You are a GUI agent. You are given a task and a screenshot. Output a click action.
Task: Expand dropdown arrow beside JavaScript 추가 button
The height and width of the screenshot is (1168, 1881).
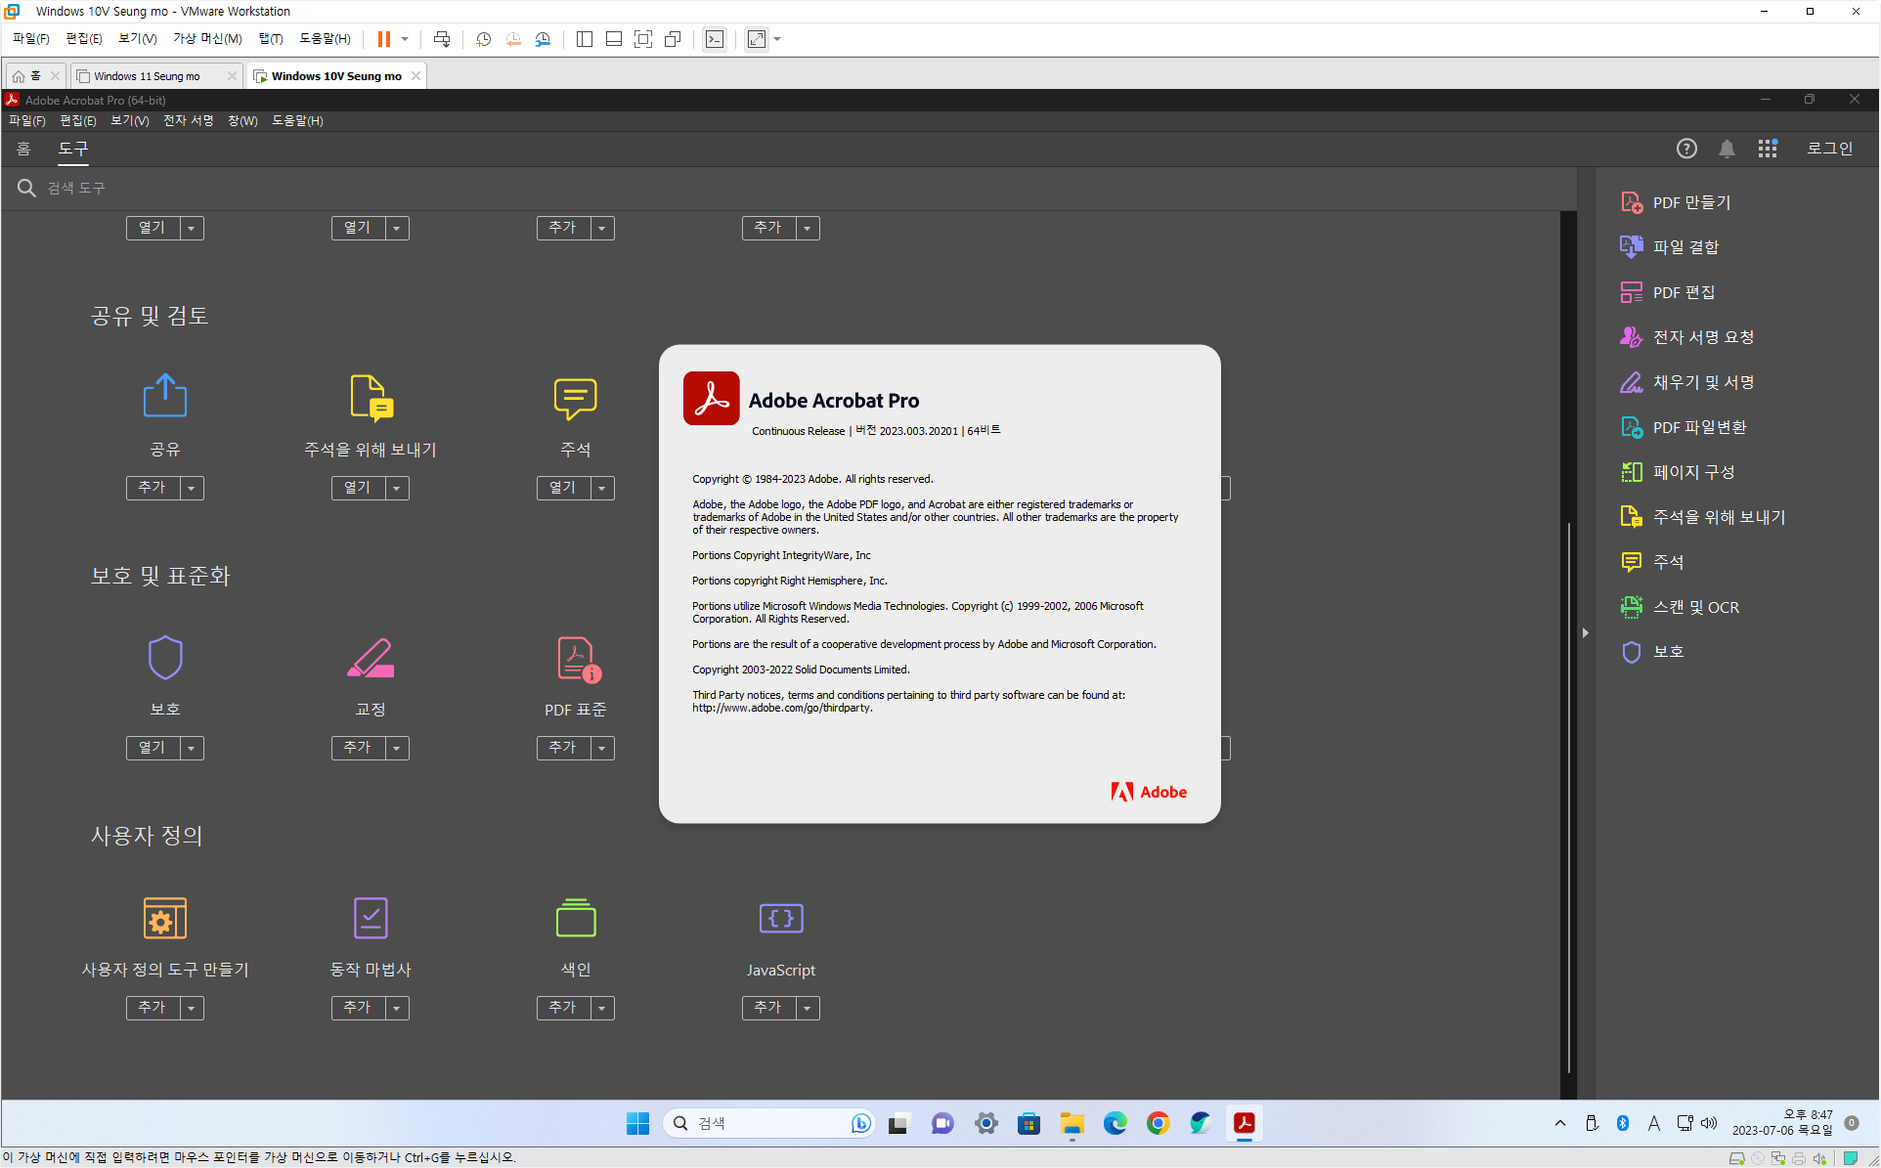point(808,1008)
